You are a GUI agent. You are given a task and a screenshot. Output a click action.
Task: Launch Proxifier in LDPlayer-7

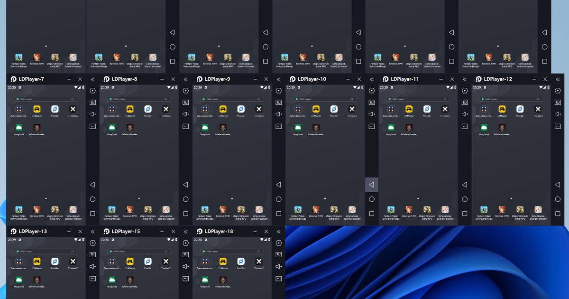tap(55, 109)
